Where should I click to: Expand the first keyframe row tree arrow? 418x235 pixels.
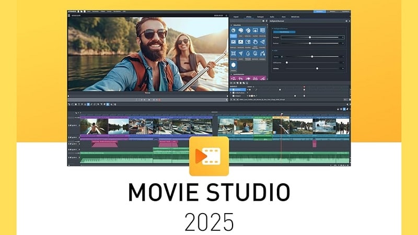tap(231, 90)
